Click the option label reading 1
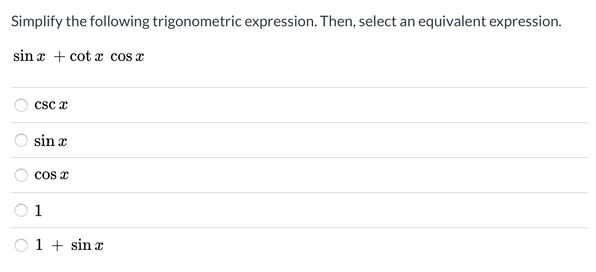Image resolution: width=596 pixels, height=272 pixels. (39, 210)
